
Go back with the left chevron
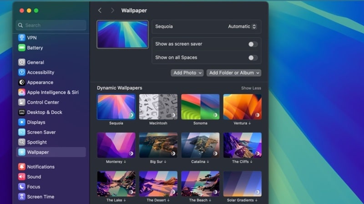coord(100,10)
